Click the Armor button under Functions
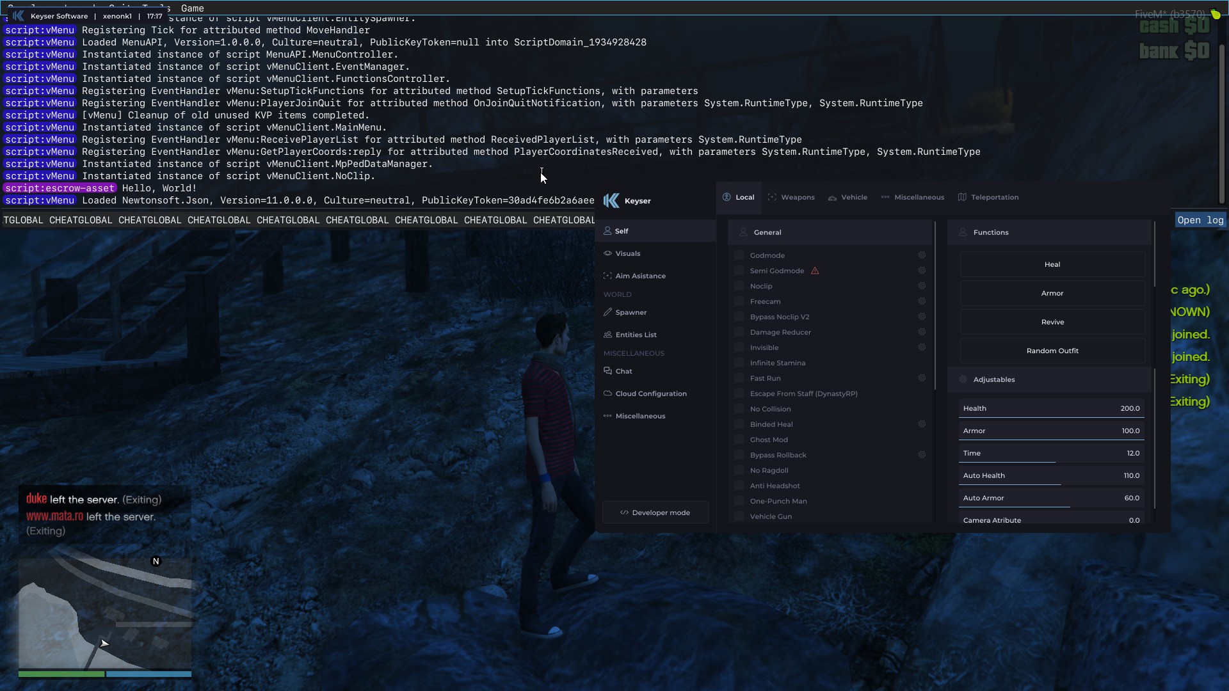The width and height of the screenshot is (1229, 691). coord(1052,293)
